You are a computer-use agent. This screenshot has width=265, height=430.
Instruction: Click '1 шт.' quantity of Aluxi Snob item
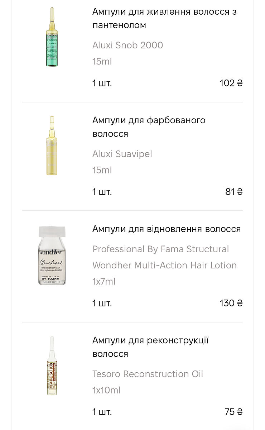(102, 83)
